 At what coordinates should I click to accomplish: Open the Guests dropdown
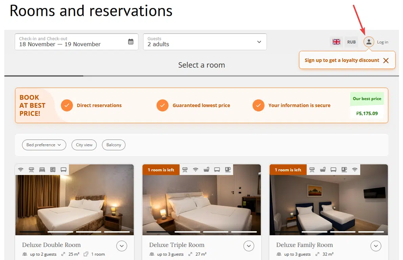(205, 42)
